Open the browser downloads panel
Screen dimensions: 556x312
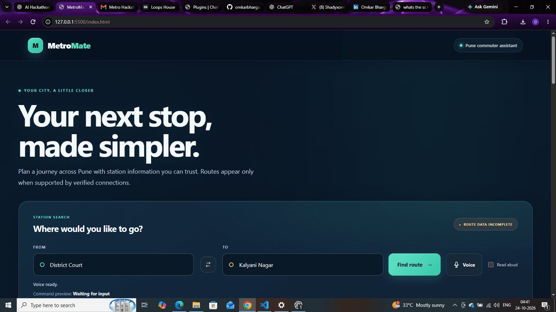(523, 22)
